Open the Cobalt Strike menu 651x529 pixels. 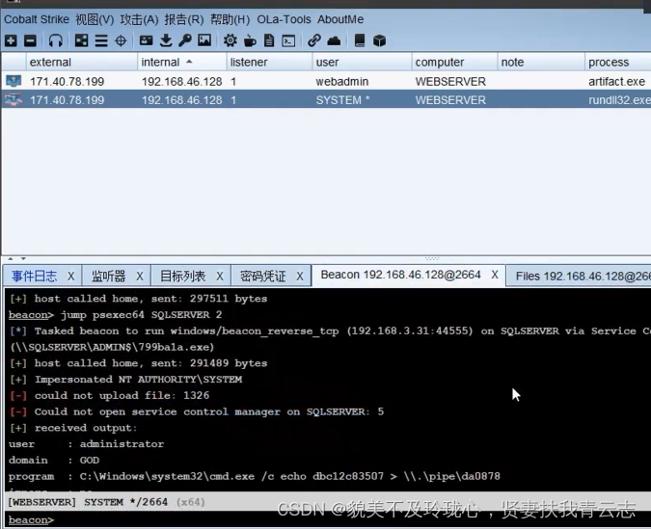(x=37, y=19)
